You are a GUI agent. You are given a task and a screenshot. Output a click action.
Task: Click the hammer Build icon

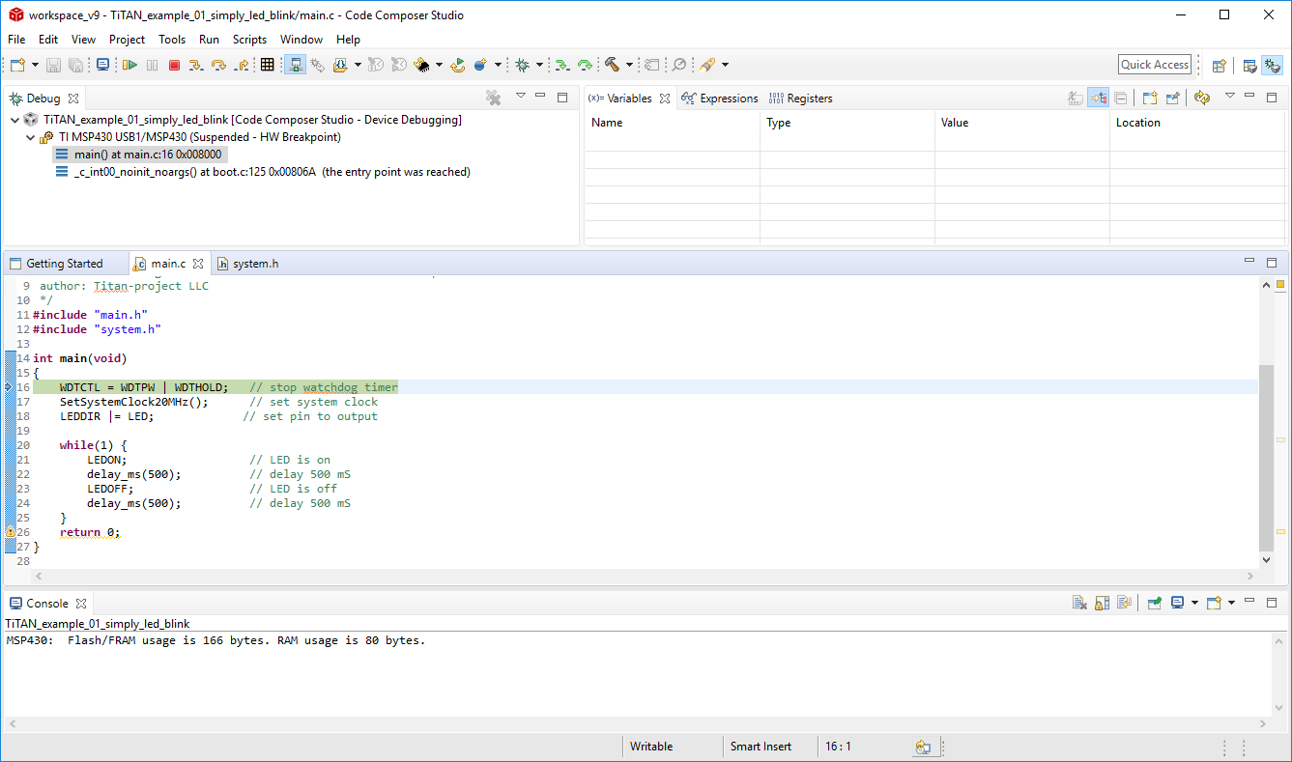coord(612,65)
